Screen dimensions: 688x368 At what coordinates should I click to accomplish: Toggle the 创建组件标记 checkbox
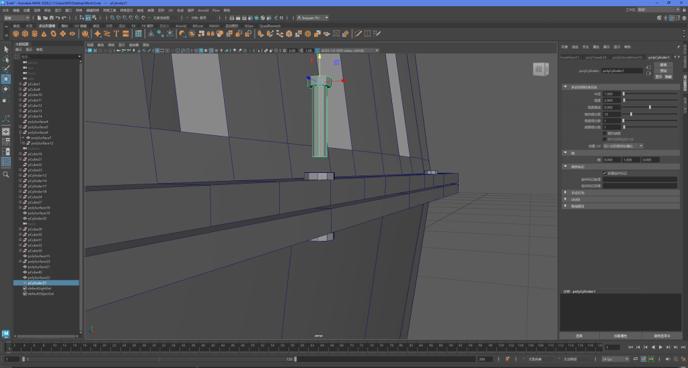tap(605, 173)
